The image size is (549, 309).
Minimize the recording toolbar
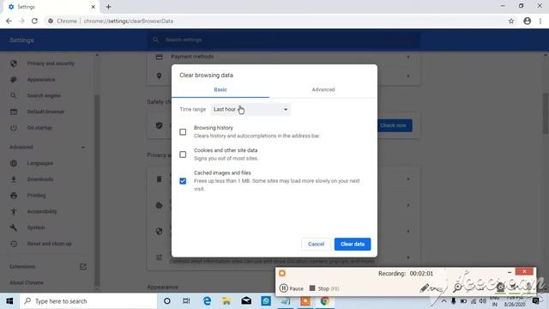coord(510,272)
